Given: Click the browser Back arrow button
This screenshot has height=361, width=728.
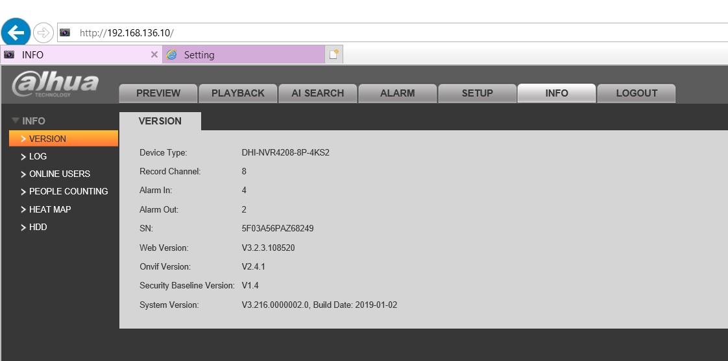Looking at the screenshot, I should tap(16, 32).
